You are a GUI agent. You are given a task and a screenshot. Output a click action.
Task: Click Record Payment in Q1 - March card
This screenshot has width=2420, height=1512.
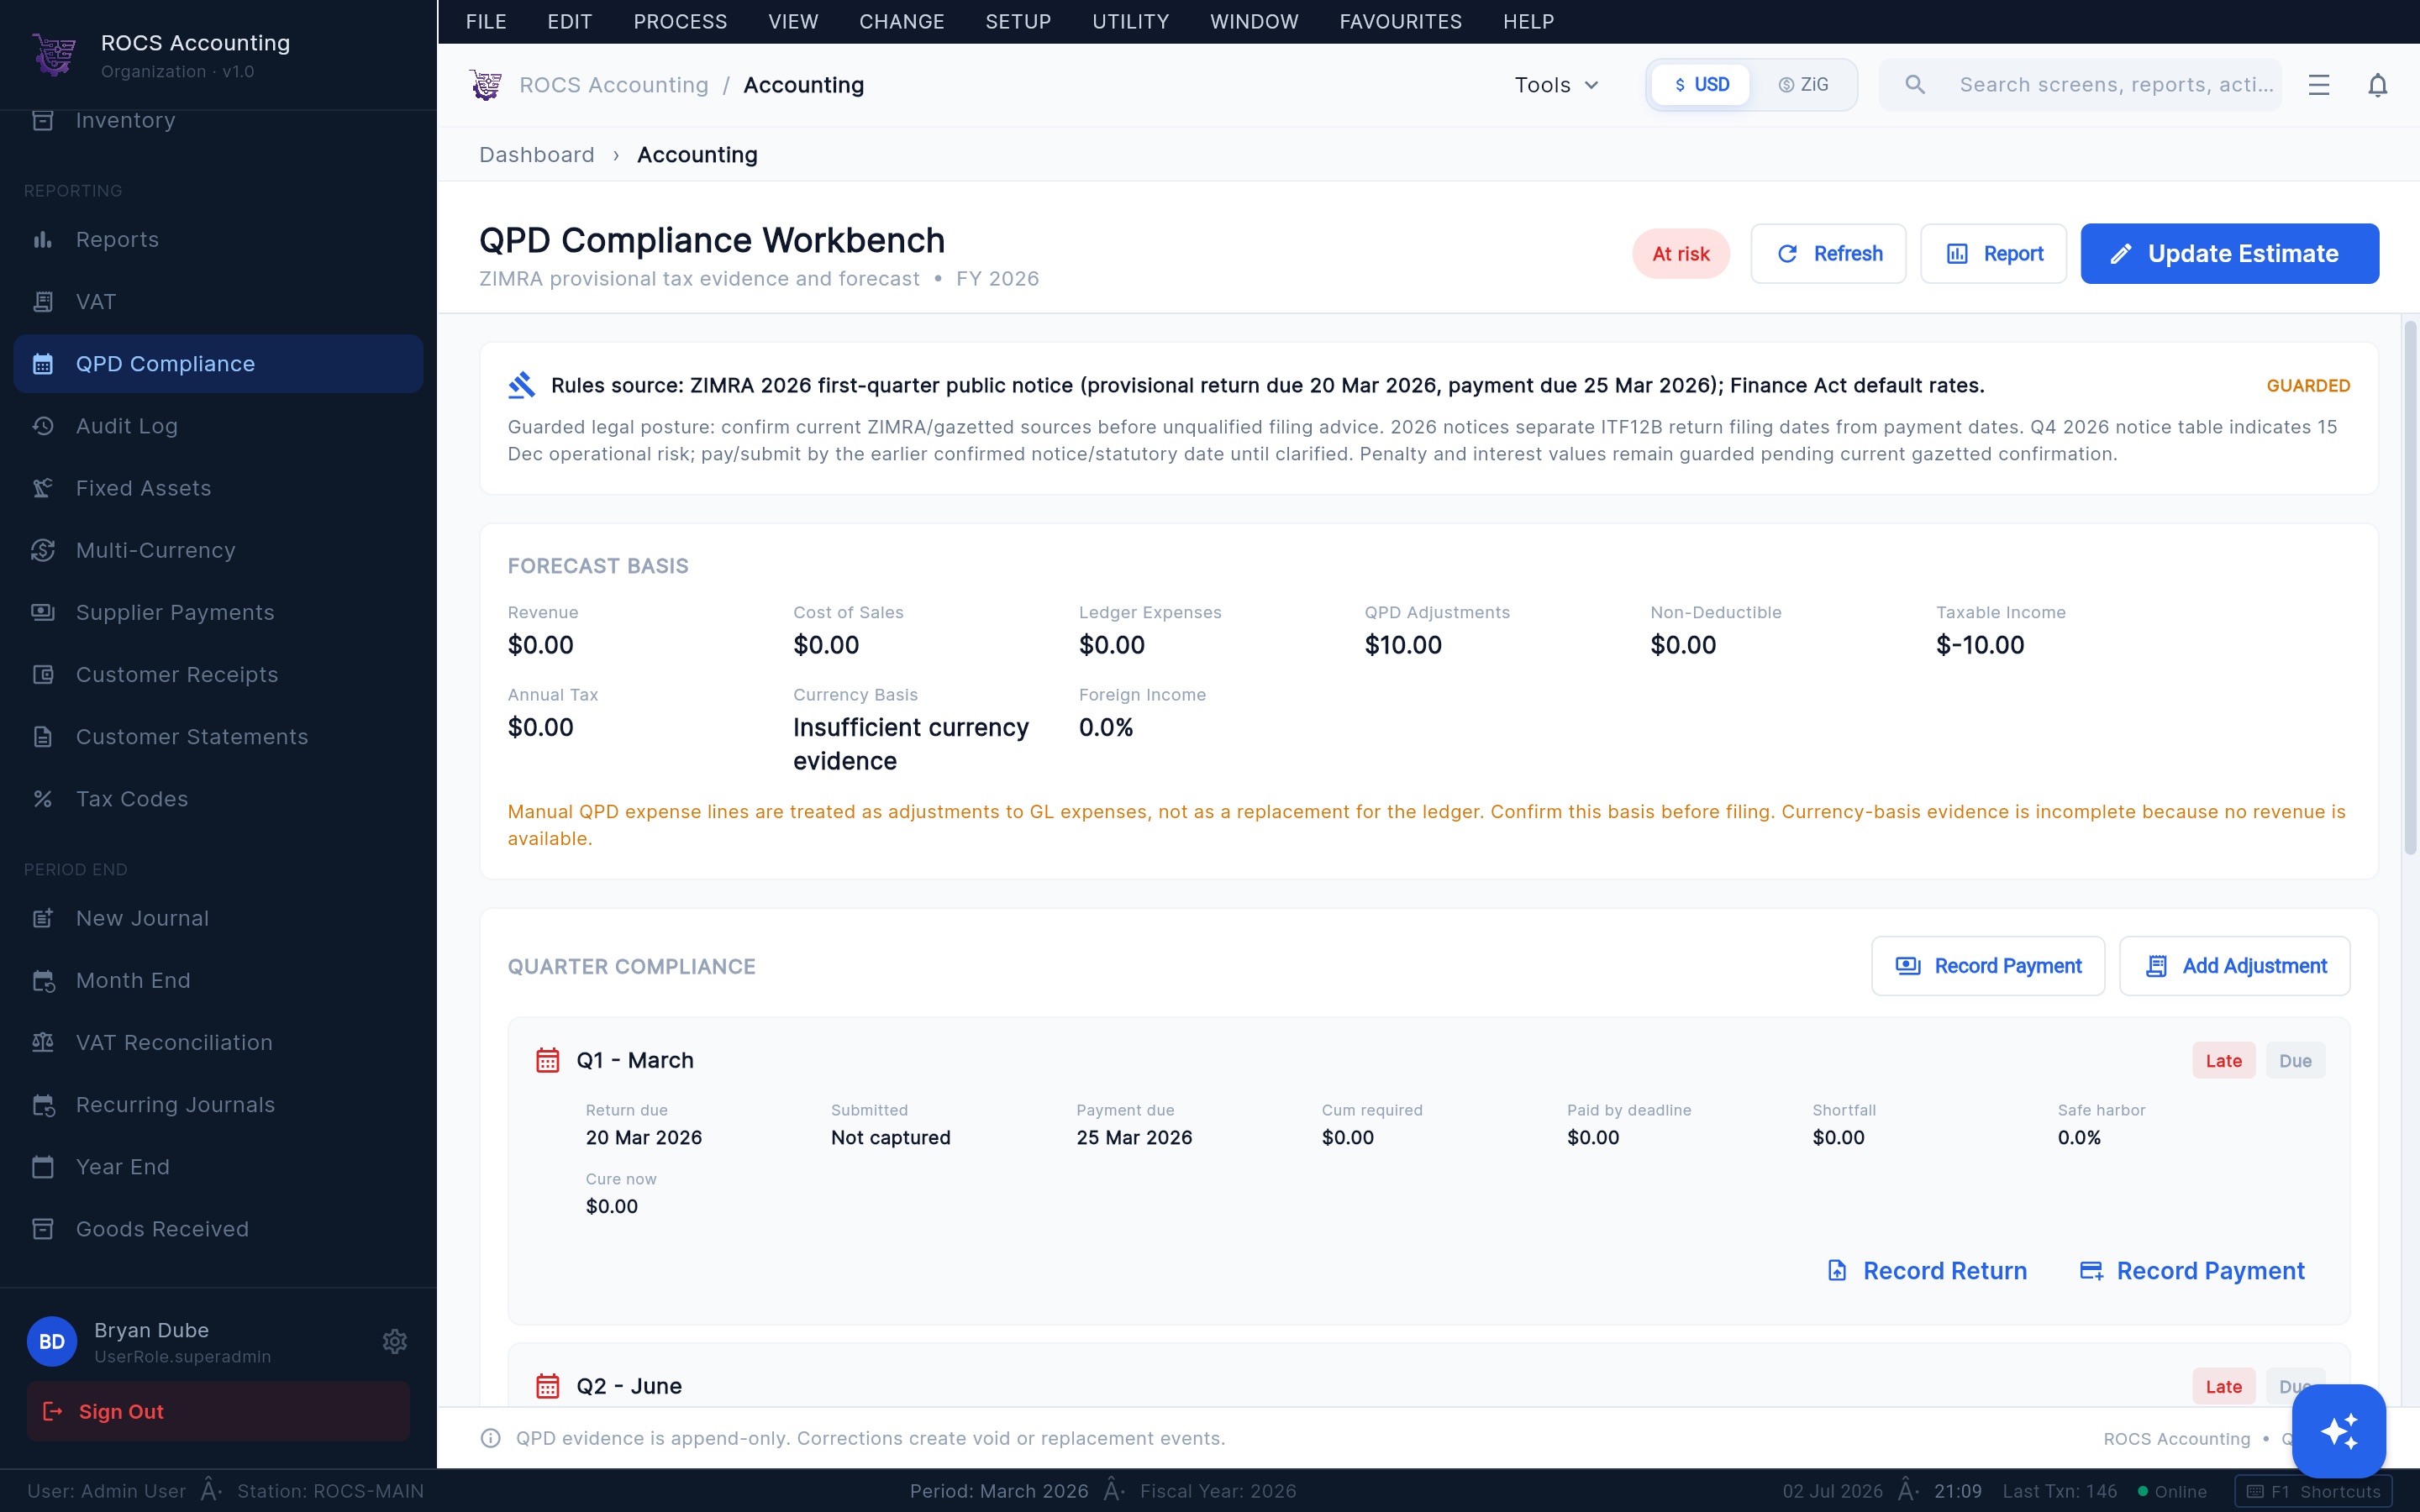[x=2192, y=1271]
